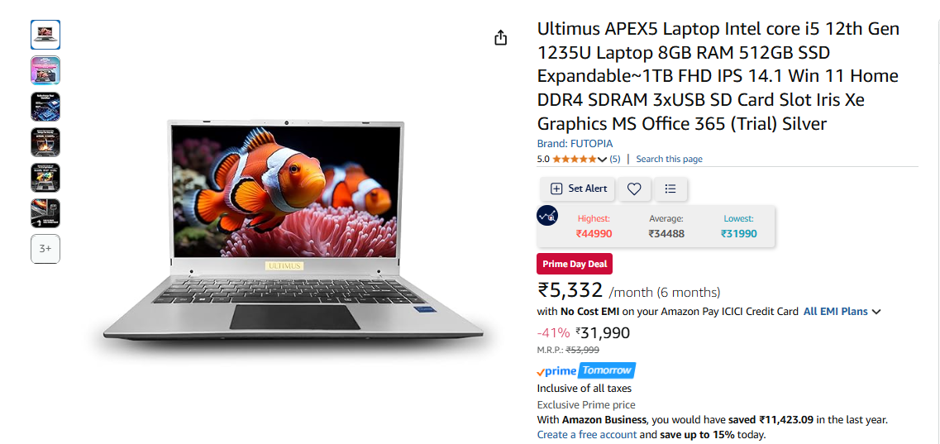The width and height of the screenshot is (940, 444).
Task: Open the 3+ more images thumbnail
Action: (45, 249)
